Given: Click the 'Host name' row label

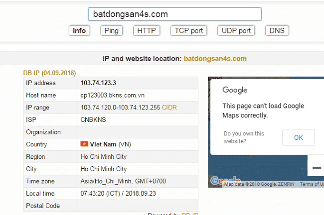Looking at the screenshot, I should pos(41,96).
